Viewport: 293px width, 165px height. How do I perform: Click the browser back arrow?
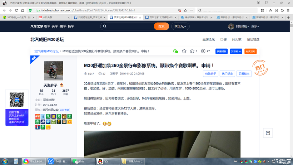coord(4,10)
